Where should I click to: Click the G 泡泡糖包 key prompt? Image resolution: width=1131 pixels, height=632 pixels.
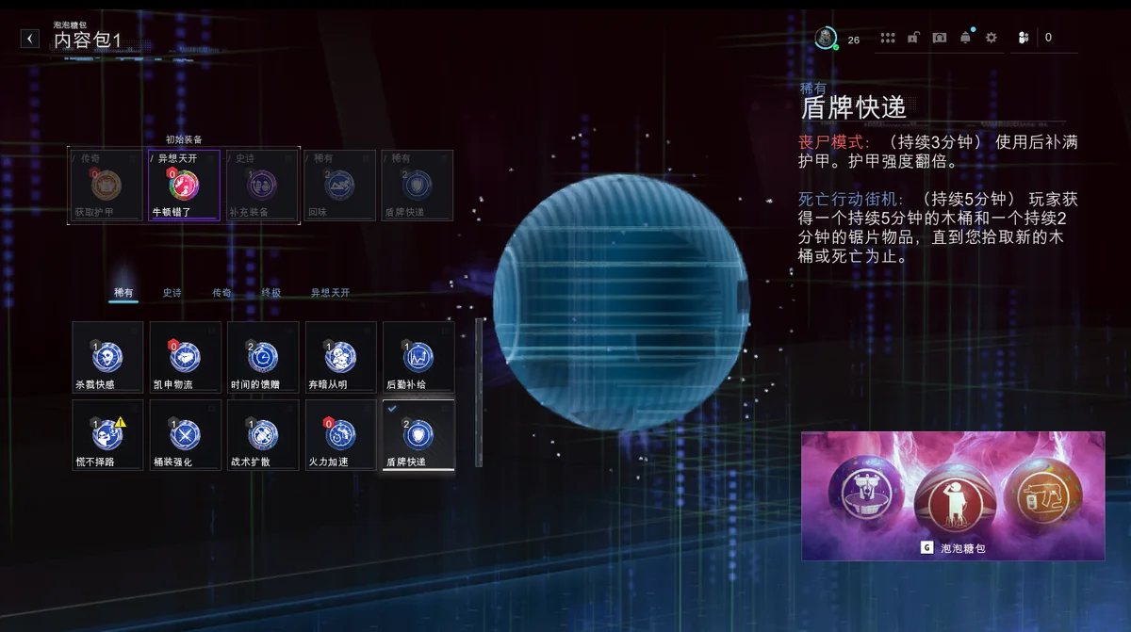[x=953, y=547]
